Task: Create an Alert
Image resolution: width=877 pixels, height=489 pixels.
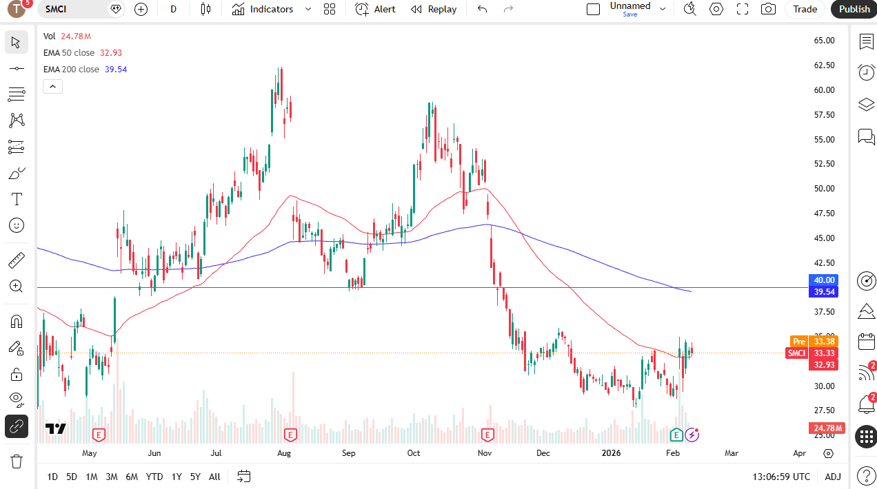Action: click(376, 9)
